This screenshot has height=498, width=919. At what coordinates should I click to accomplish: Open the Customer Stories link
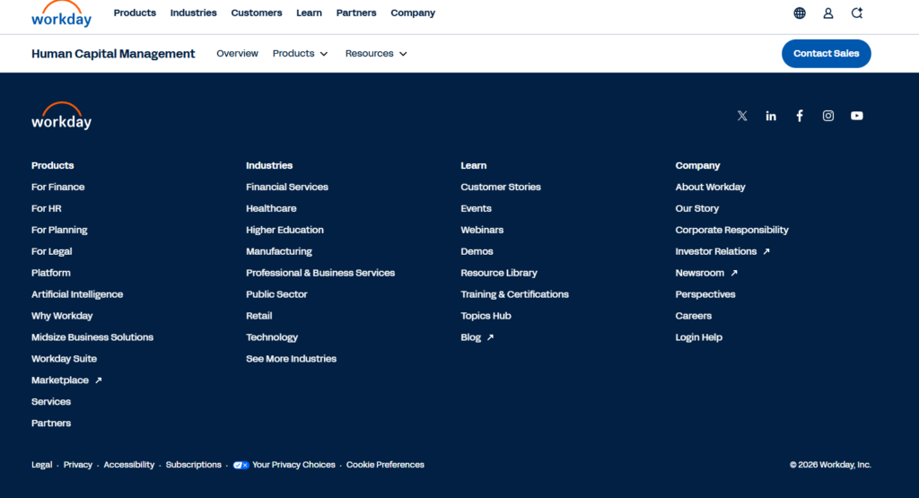(501, 187)
